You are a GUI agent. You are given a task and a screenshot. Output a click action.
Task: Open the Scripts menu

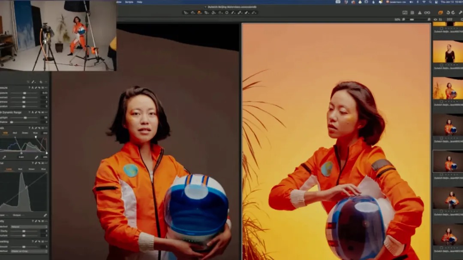pyautogui.click(x=129, y=2)
